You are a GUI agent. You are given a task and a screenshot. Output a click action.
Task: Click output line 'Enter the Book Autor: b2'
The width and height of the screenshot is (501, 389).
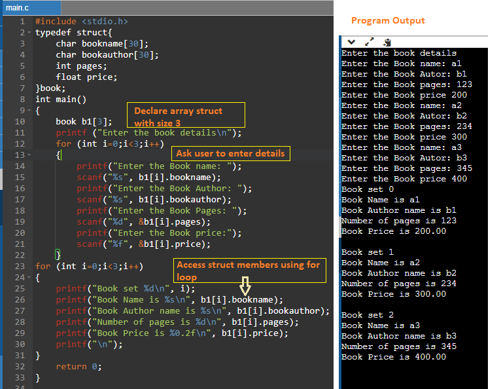pos(404,116)
